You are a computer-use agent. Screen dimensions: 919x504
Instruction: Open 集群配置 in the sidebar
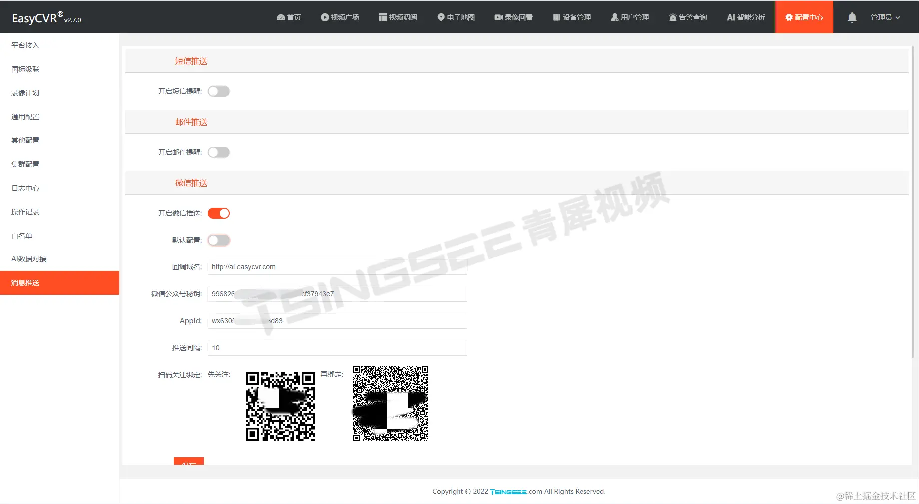click(59, 164)
